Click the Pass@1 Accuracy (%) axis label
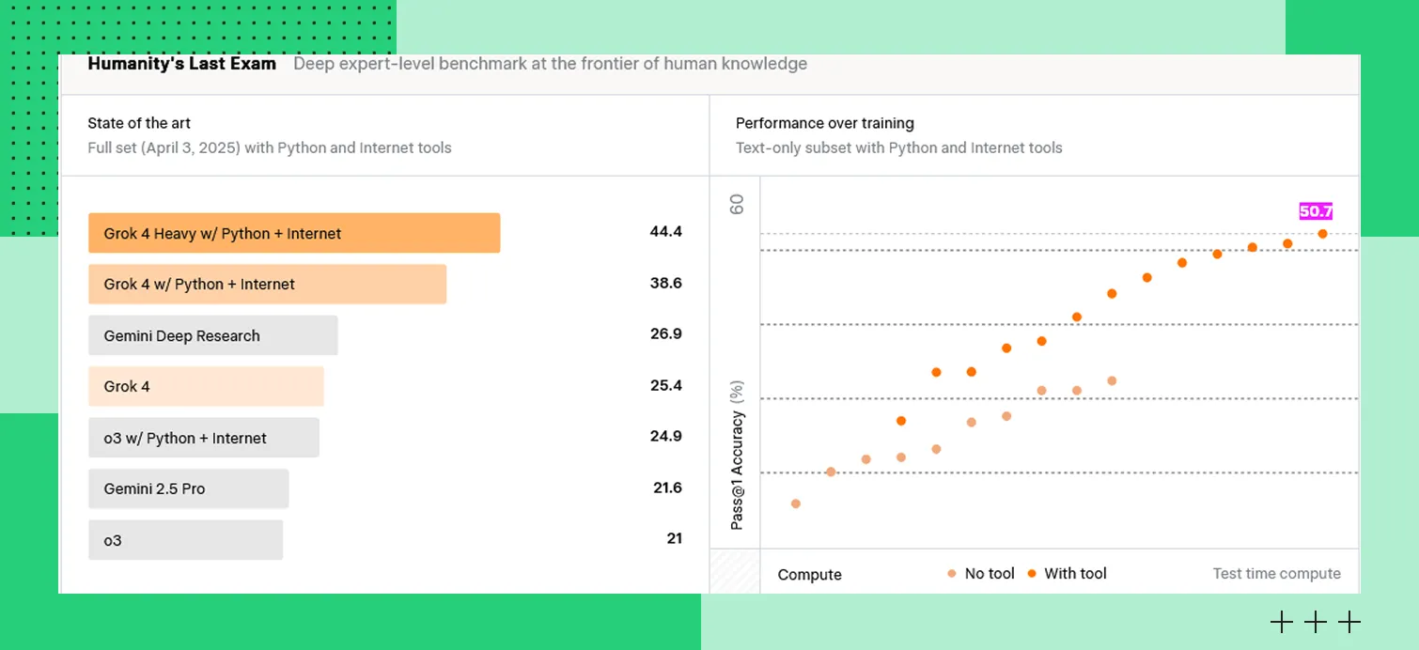Image resolution: width=1419 pixels, height=650 pixels. pos(738,456)
